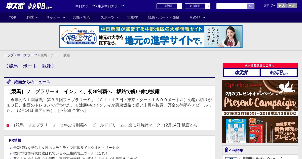Click the Chunichi Sports logo in header

15,6
